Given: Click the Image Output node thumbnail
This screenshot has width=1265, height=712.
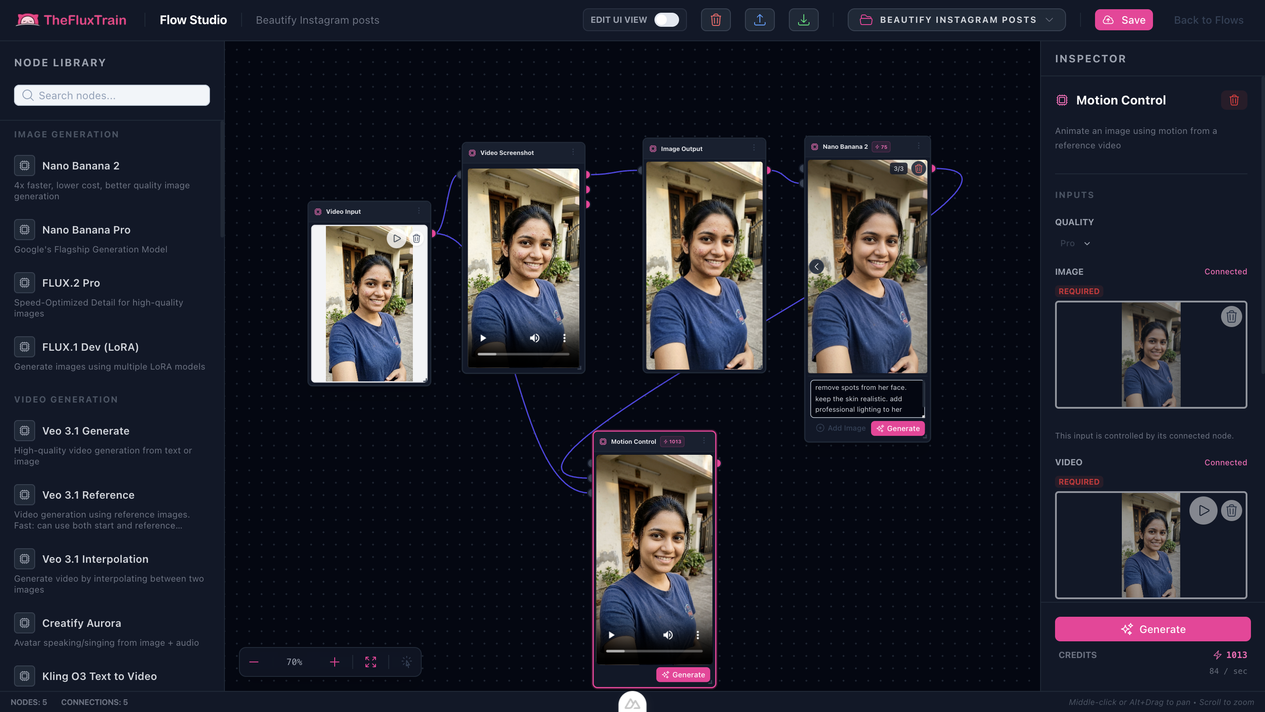Looking at the screenshot, I should click(704, 266).
